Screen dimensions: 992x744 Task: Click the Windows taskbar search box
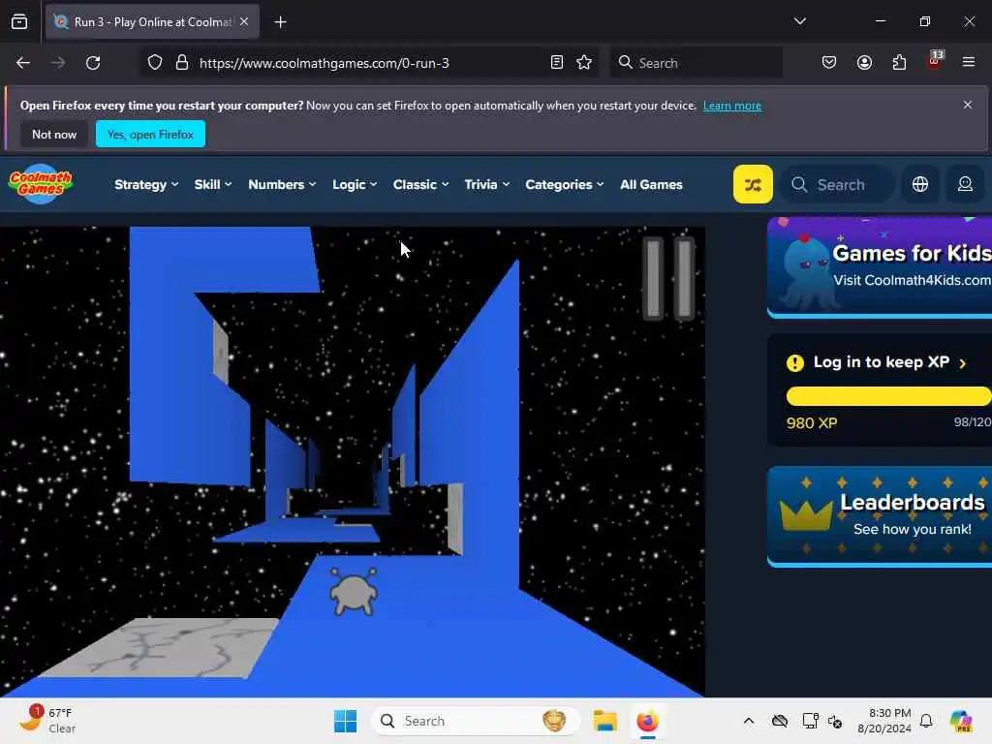(476, 721)
